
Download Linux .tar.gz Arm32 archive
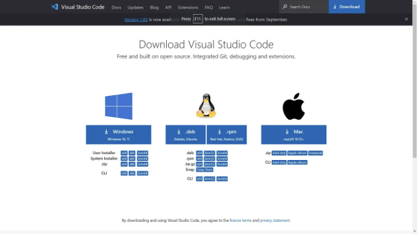[209, 164]
